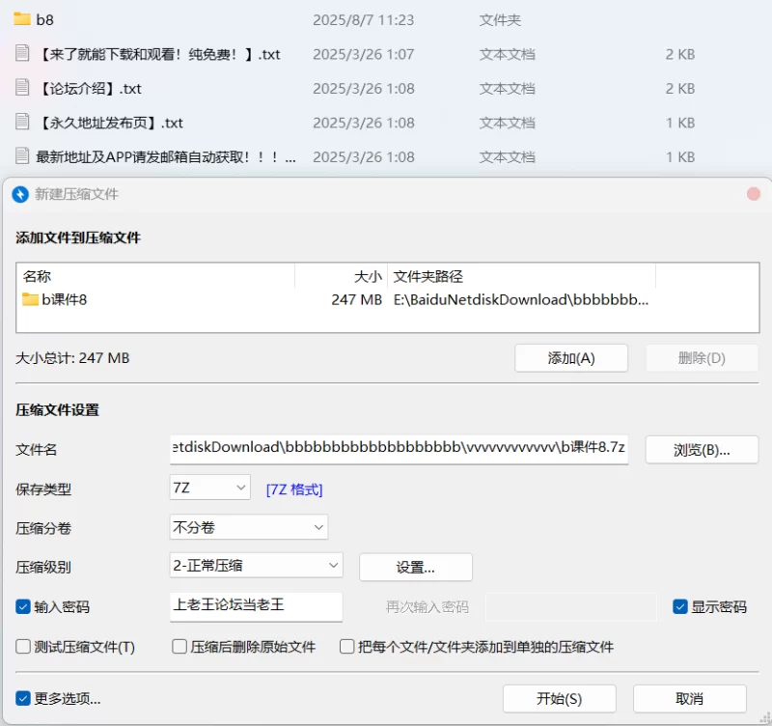Check 把每个文件/文件夹添加到单独的压缩文件

pyautogui.click(x=346, y=646)
